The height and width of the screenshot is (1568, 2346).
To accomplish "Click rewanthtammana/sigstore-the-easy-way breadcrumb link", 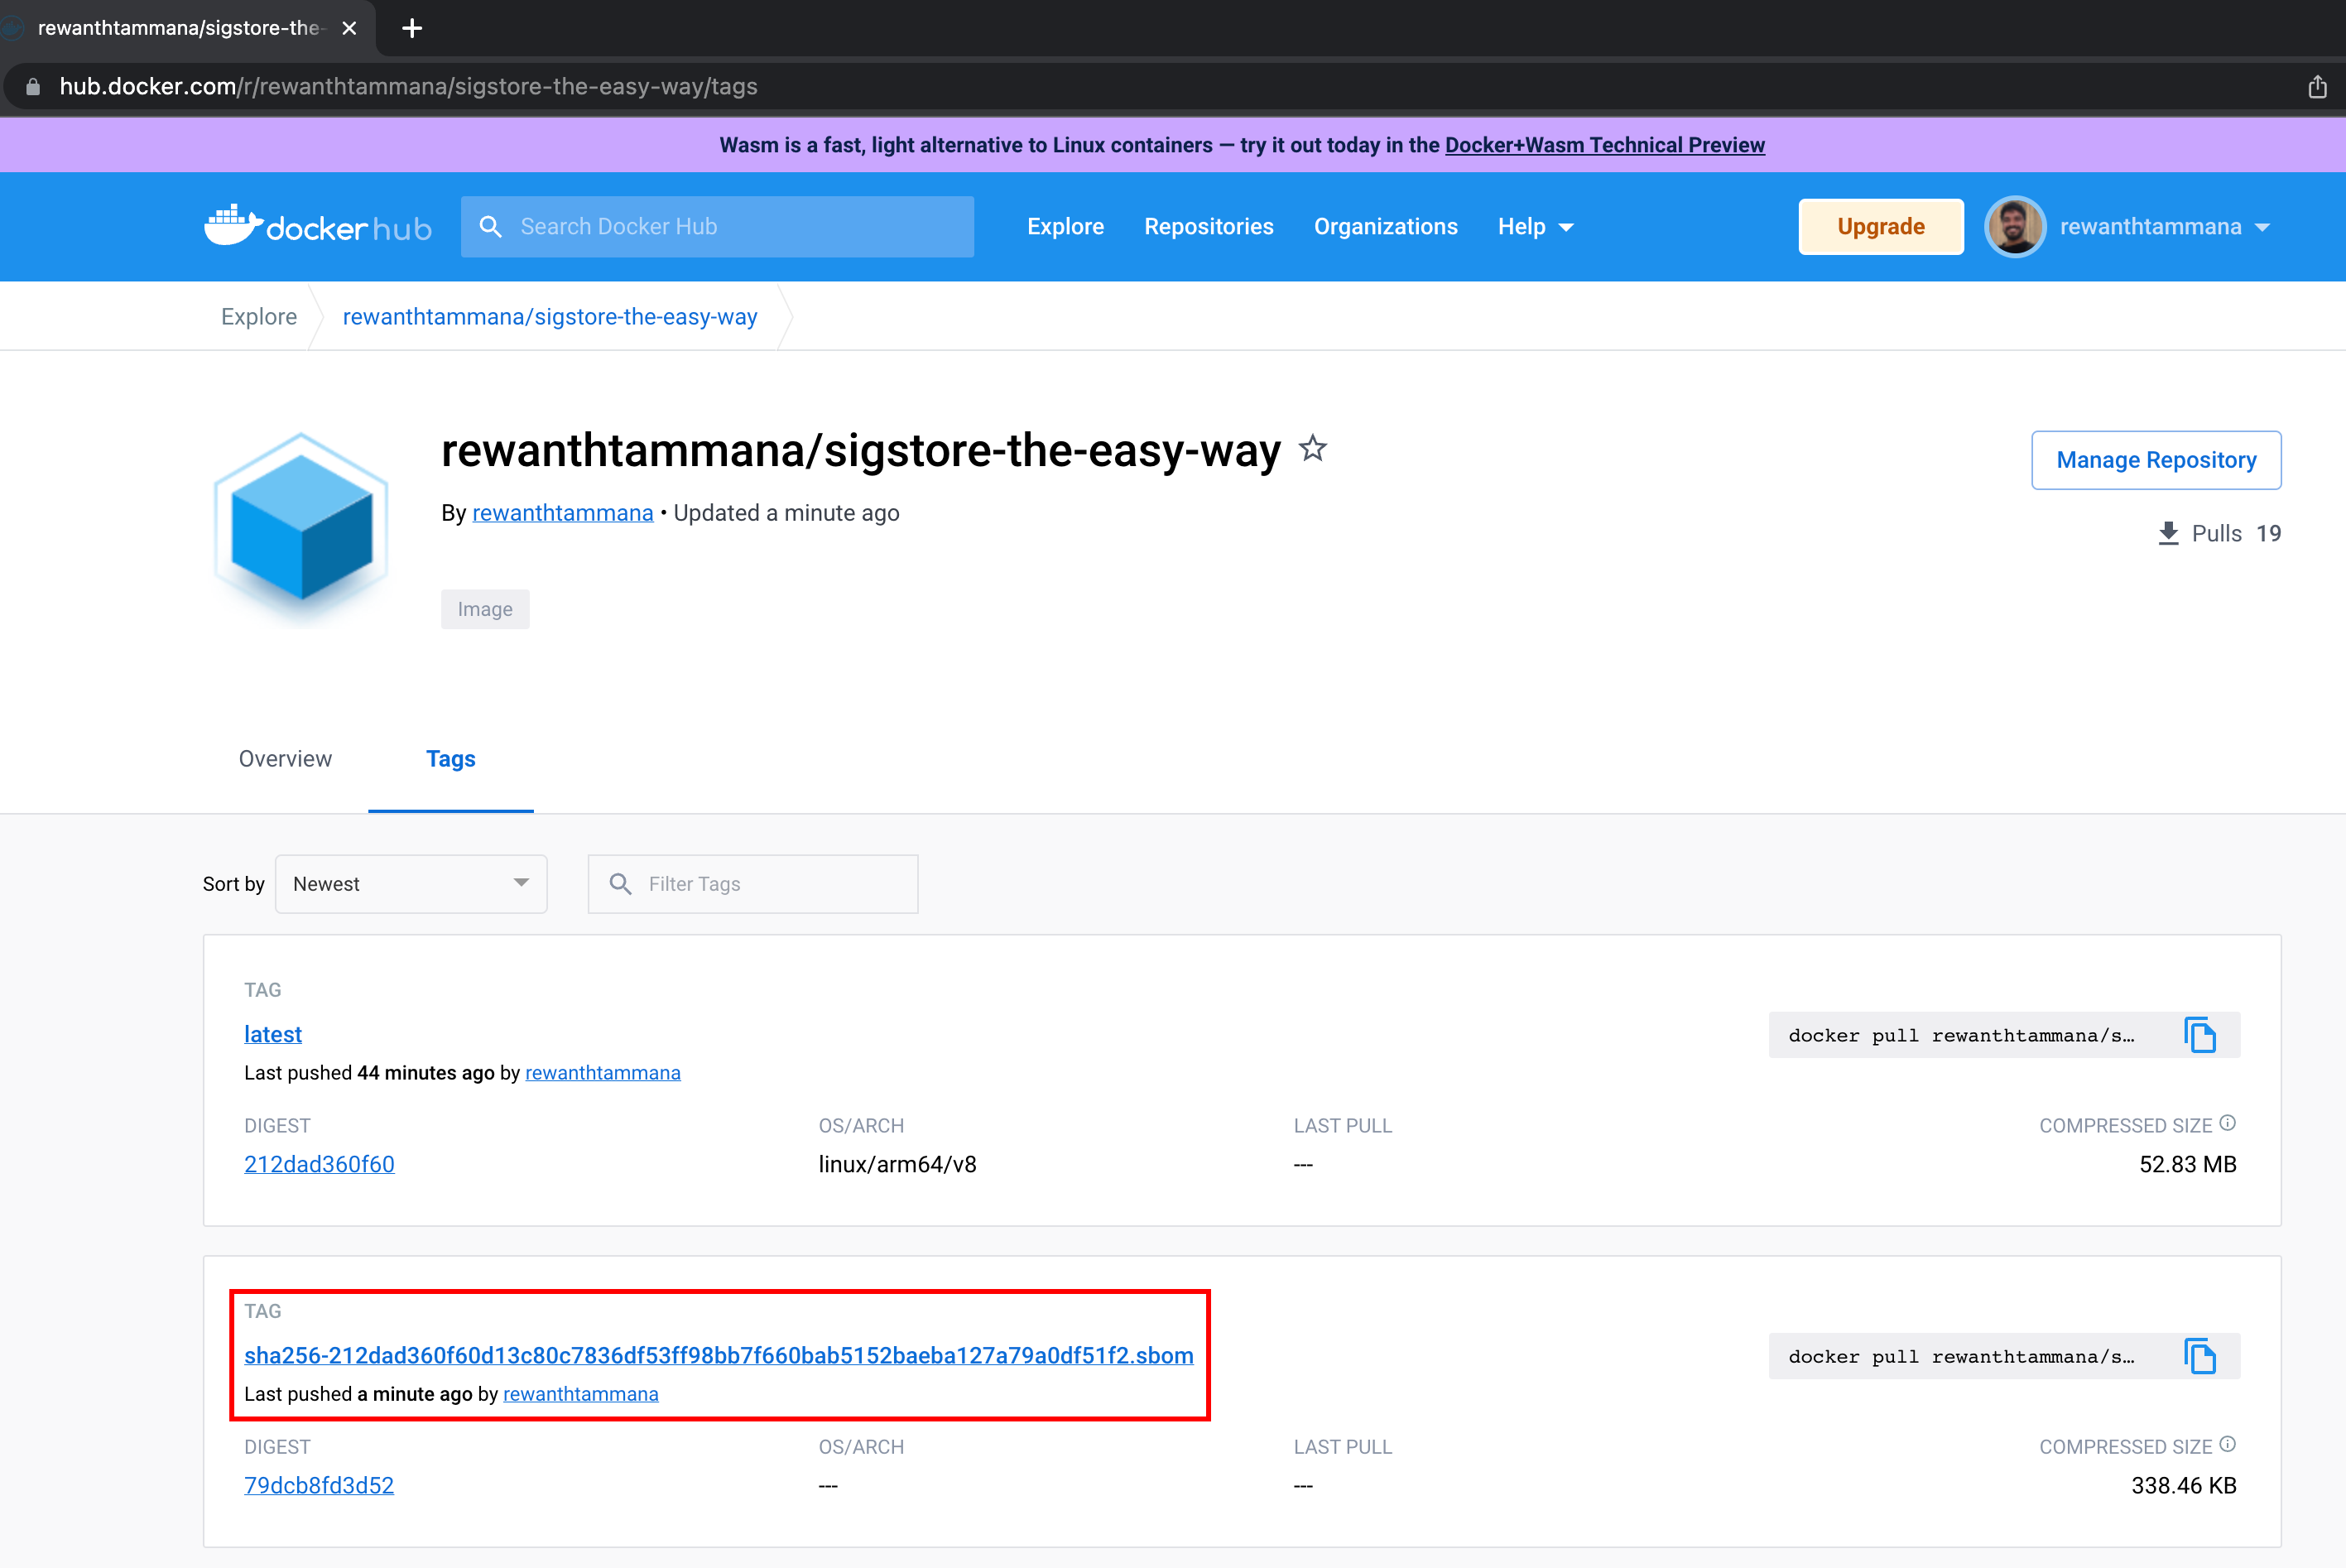I will tap(550, 317).
